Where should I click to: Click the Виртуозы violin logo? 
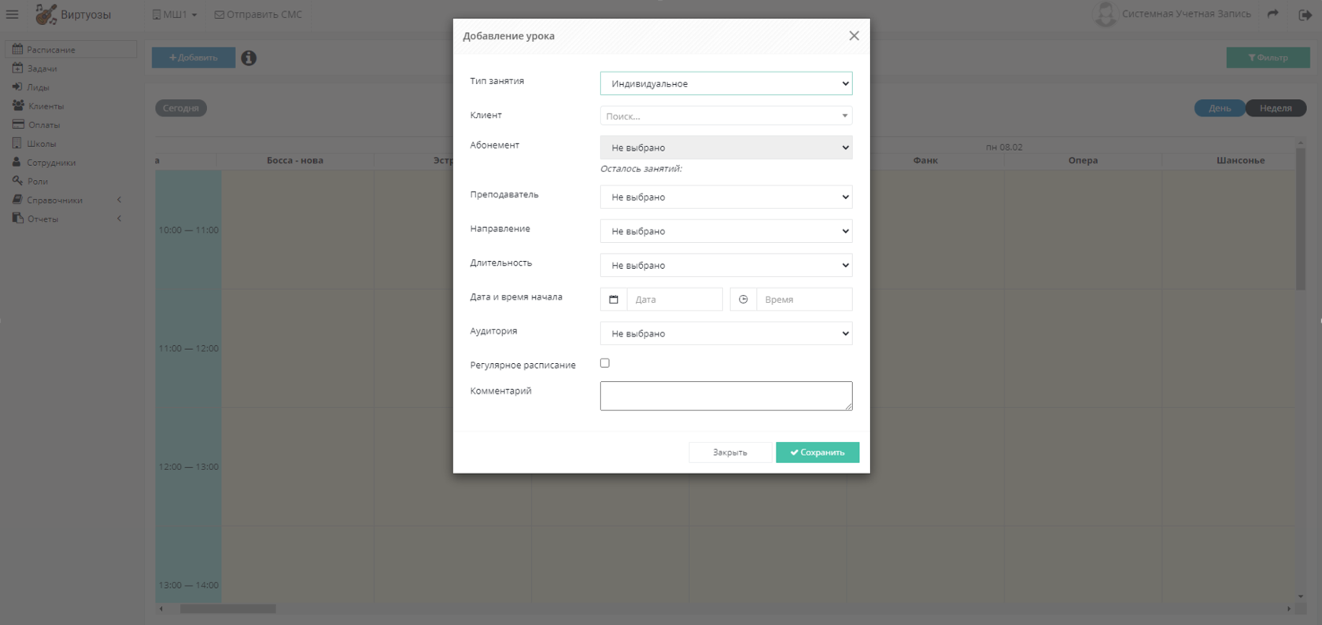click(46, 14)
